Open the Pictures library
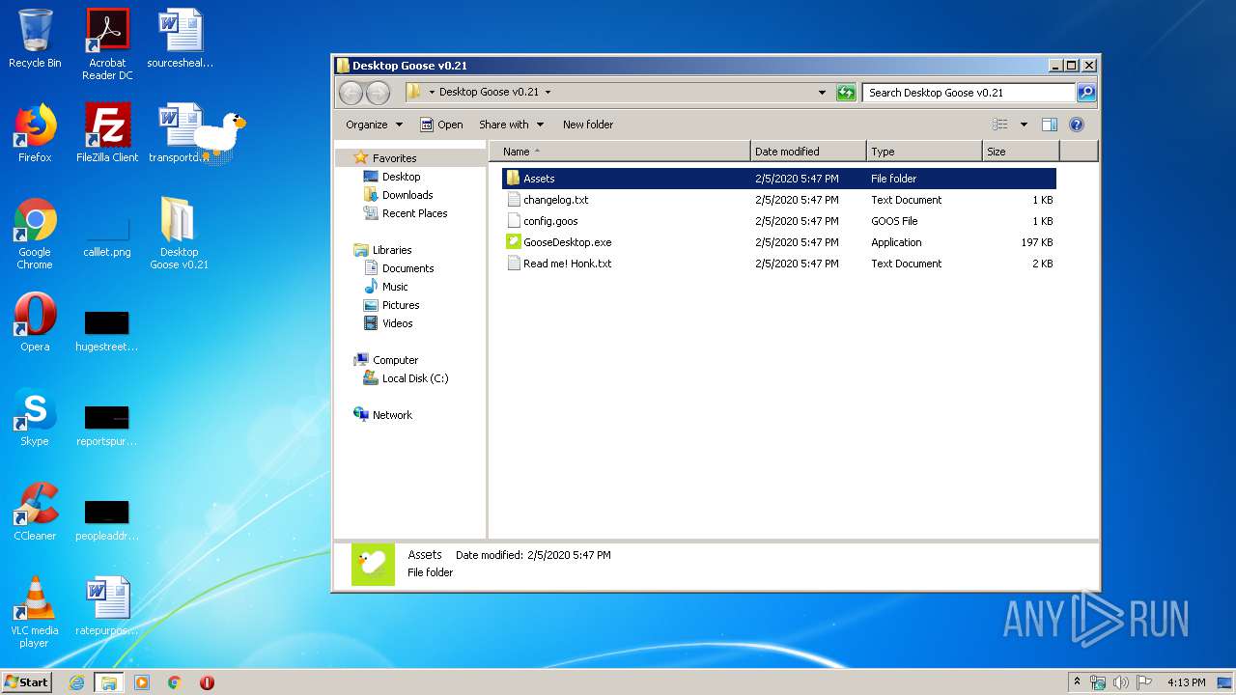The image size is (1236, 695). pyautogui.click(x=400, y=305)
